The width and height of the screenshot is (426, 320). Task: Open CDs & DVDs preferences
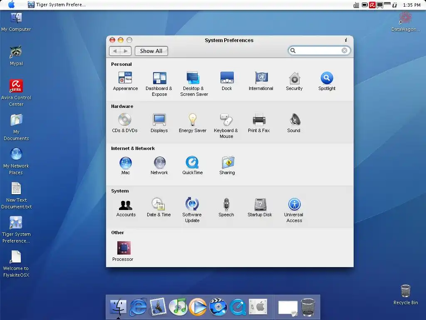(x=125, y=123)
